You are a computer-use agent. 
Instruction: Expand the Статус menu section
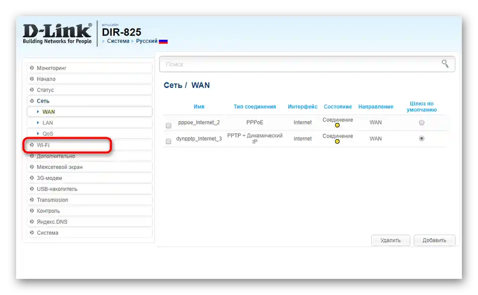coord(90,90)
